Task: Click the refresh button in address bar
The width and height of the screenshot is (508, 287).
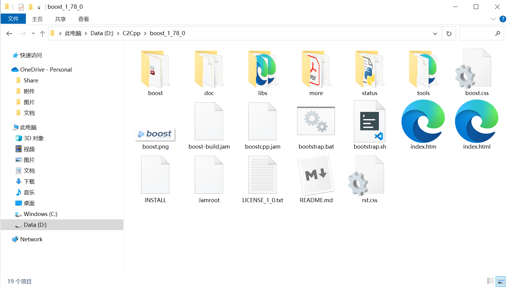Action: (x=449, y=33)
